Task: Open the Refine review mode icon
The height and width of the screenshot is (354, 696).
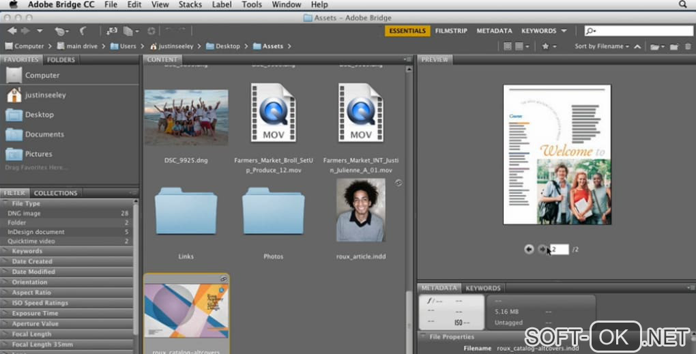Action: (130, 31)
